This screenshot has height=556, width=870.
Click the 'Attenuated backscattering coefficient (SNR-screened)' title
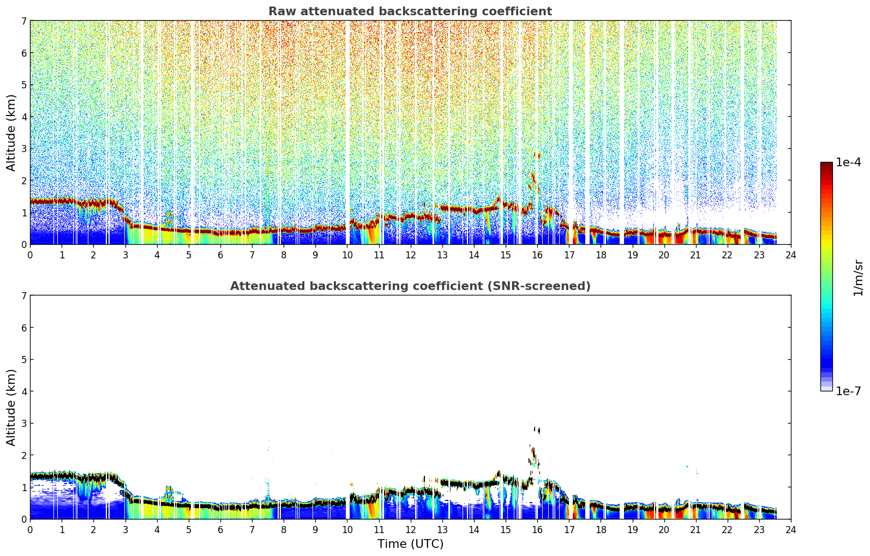click(410, 286)
